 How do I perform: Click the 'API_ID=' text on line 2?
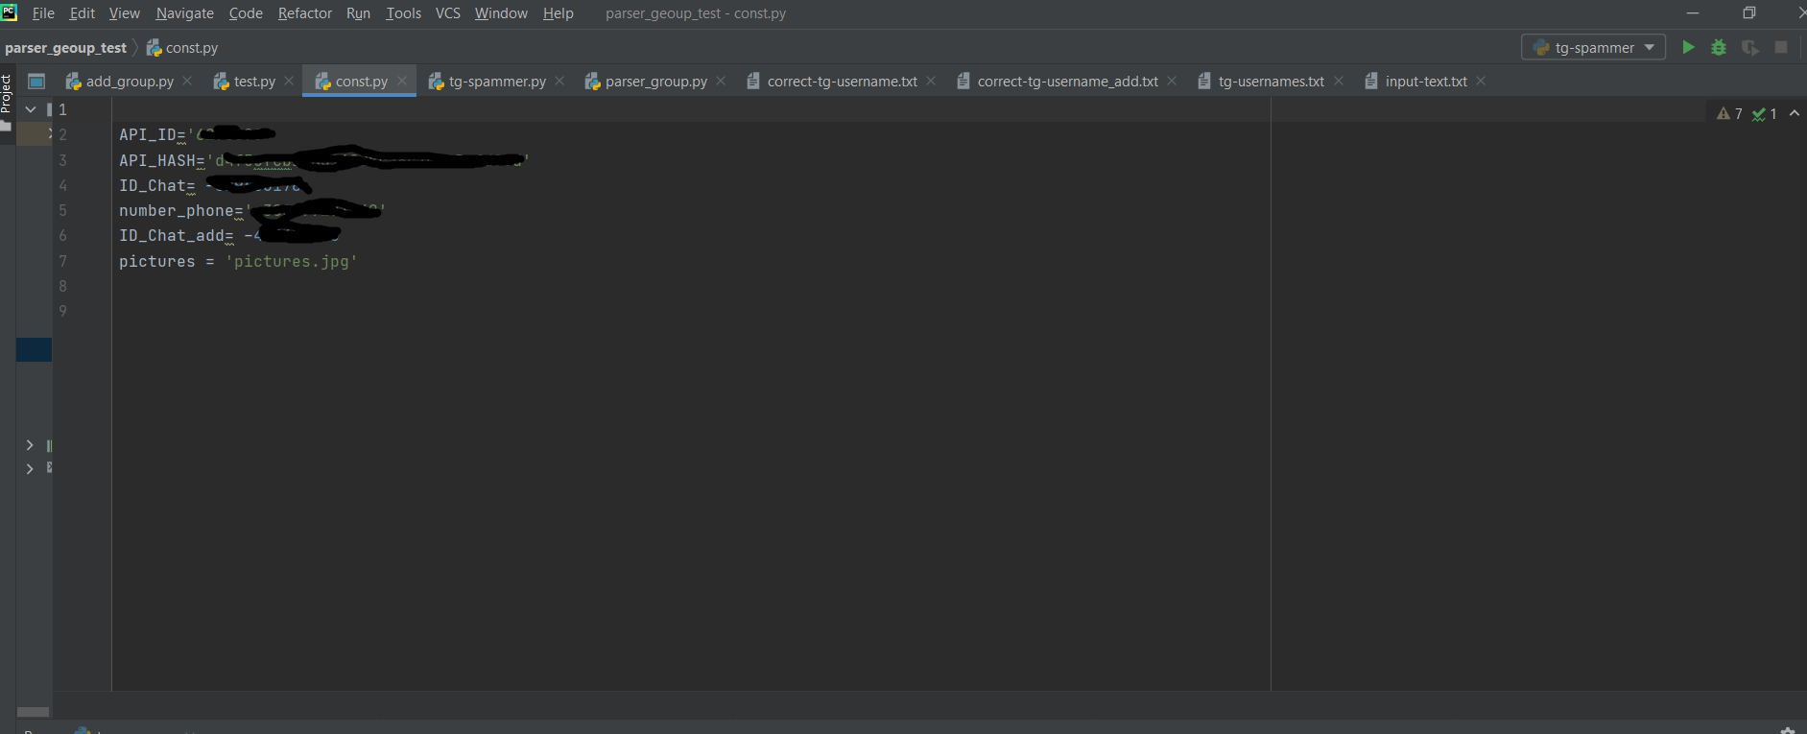tap(153, 134)
